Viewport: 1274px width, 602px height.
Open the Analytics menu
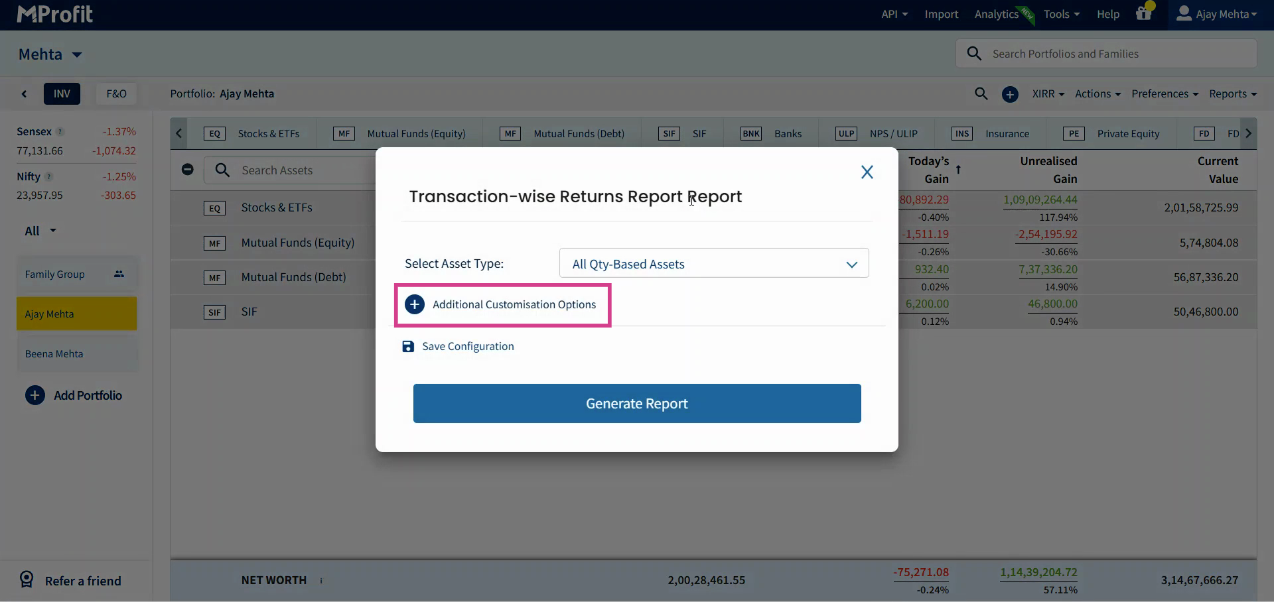(x=997, y=14)
